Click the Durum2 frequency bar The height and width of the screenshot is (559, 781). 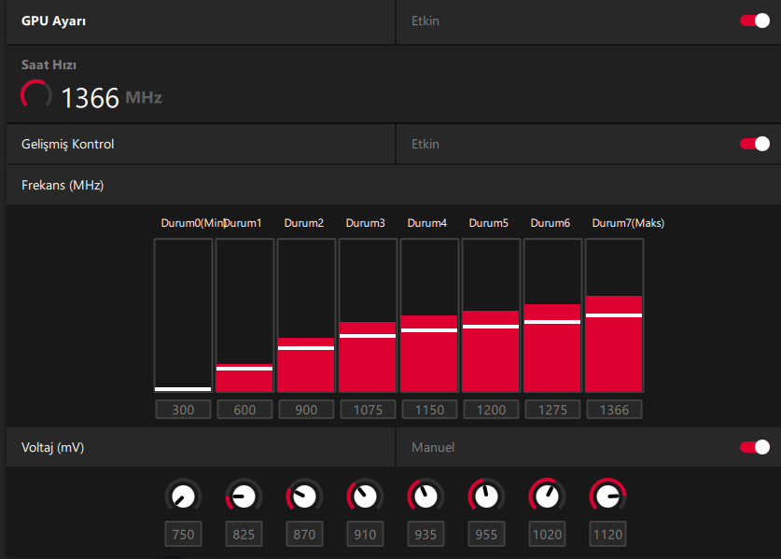(306, 315)
